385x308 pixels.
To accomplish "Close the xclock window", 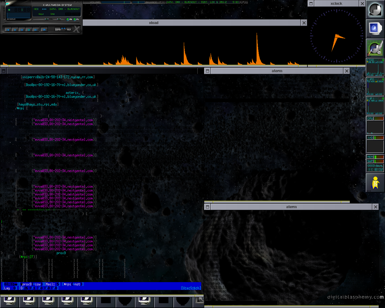I will (362, 3).
